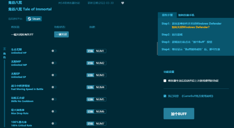Click the Fast Moving Speed in Battle label
This screenshot has height=128, width=234.
(27, 89)
